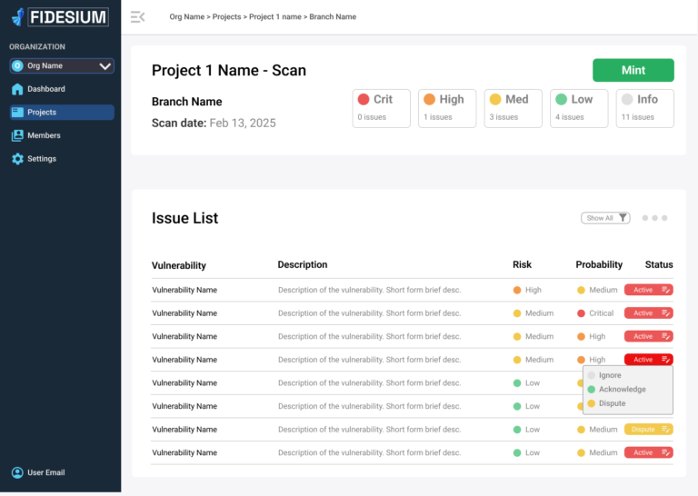Collapse the sidebar with the menu toggle icon
Image resolution: width=698 pixels, height=496 pixels.
click(137, 17)
